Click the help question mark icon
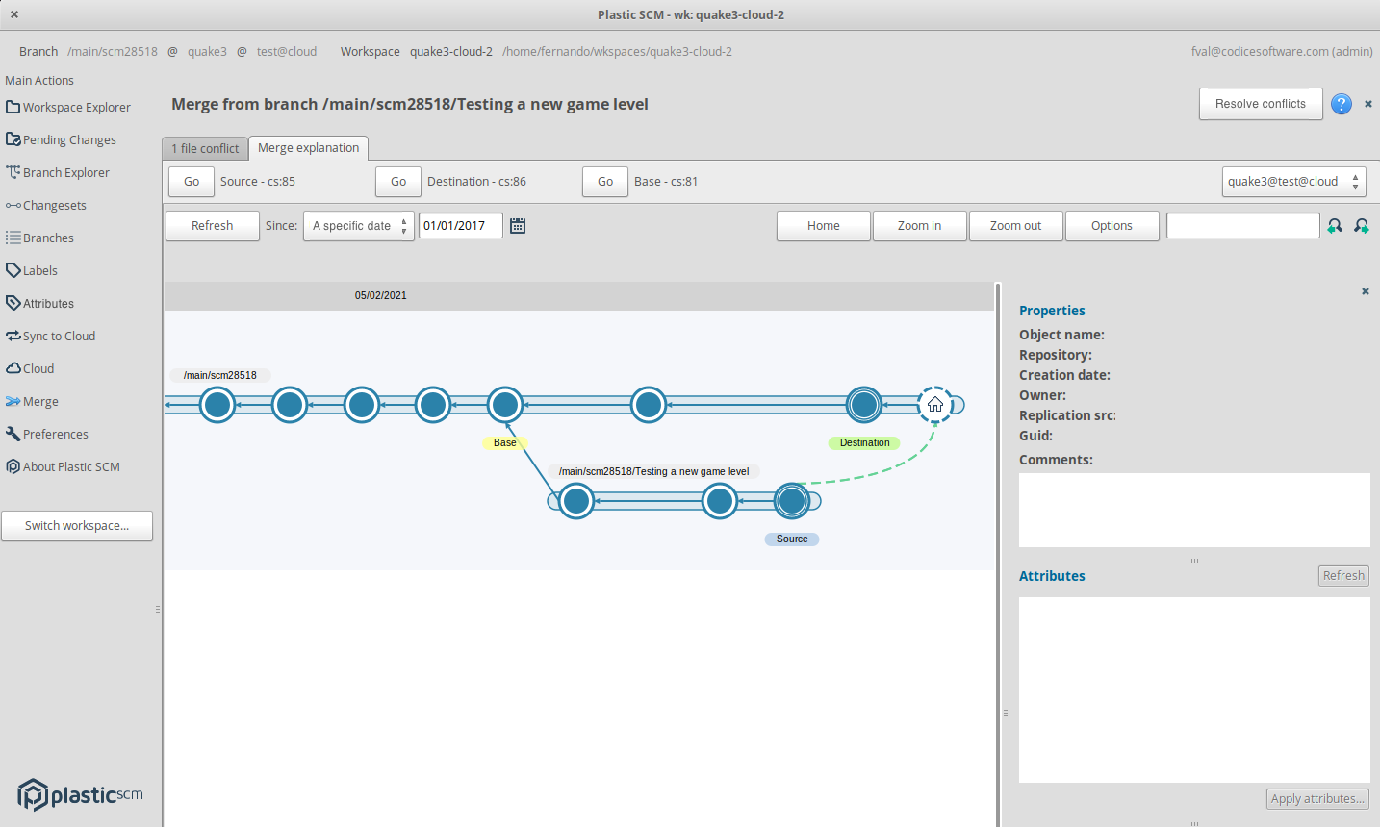Screen dimensions: 1380x827 point(1342,104)
